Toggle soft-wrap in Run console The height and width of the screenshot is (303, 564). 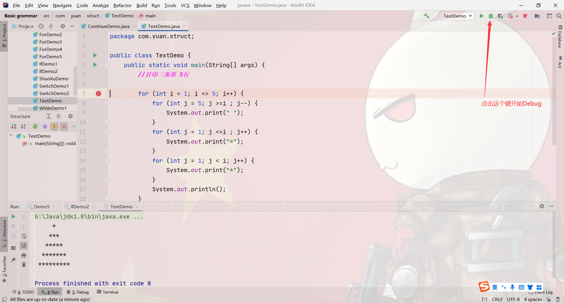[24, 236]
